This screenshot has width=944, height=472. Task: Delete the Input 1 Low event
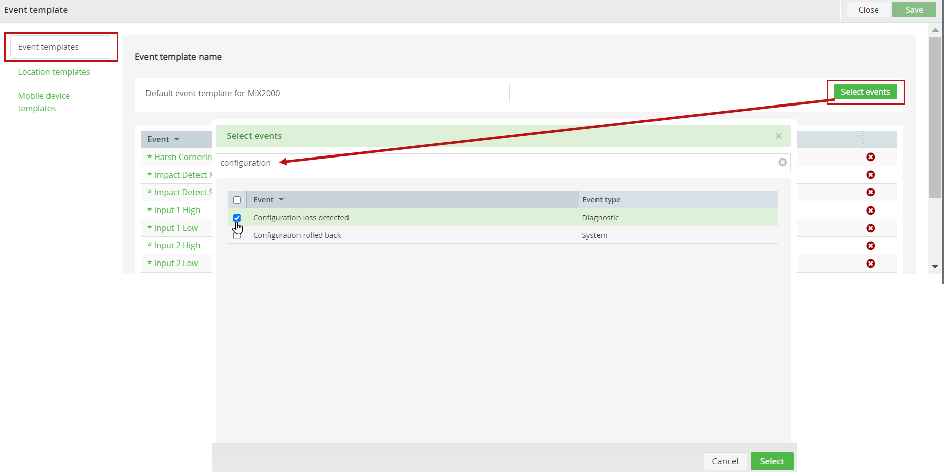click(870, 228)
